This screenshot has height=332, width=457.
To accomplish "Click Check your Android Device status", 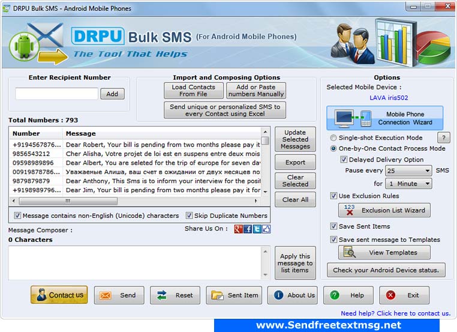I will click(x=386, y=270).
